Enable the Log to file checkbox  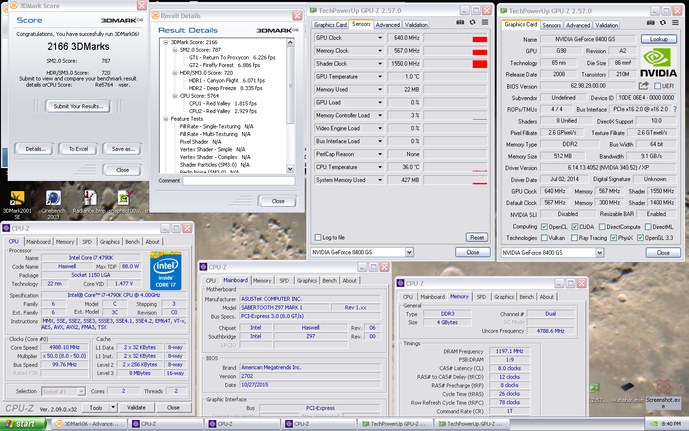coord(318,238)
